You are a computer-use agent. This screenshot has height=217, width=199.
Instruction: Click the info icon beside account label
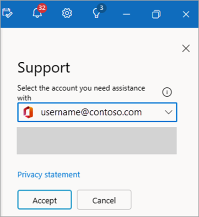(167, 92)
